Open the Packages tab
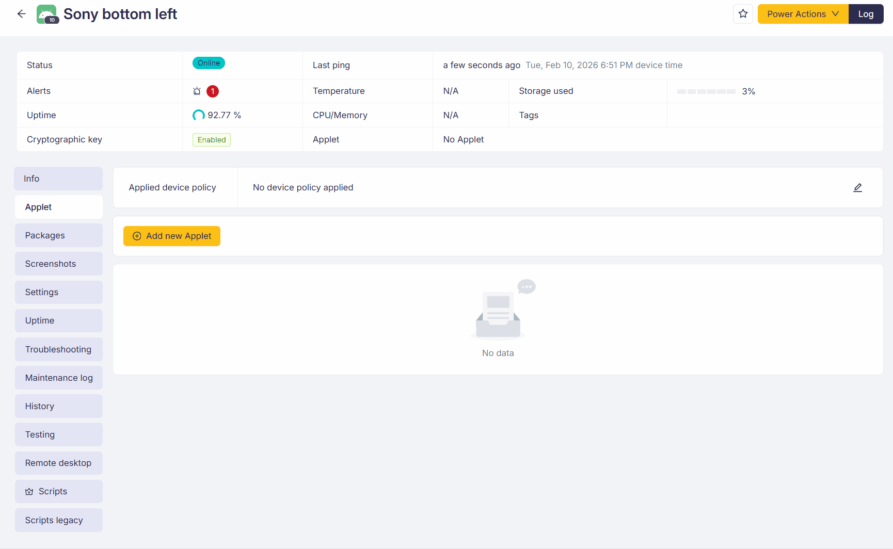Image resolution: width=893 pixels, height=549 pixels. 58,235
